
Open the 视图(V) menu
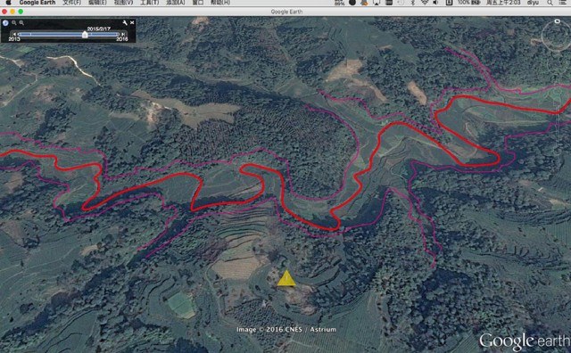[123, 3]
